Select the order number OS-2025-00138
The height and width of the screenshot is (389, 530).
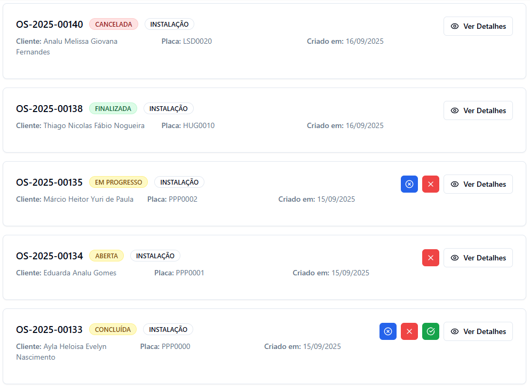click(x=50, y=109)
